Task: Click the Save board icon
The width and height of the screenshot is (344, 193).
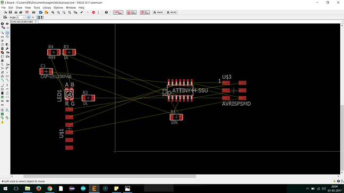Action: click(10, 13)
